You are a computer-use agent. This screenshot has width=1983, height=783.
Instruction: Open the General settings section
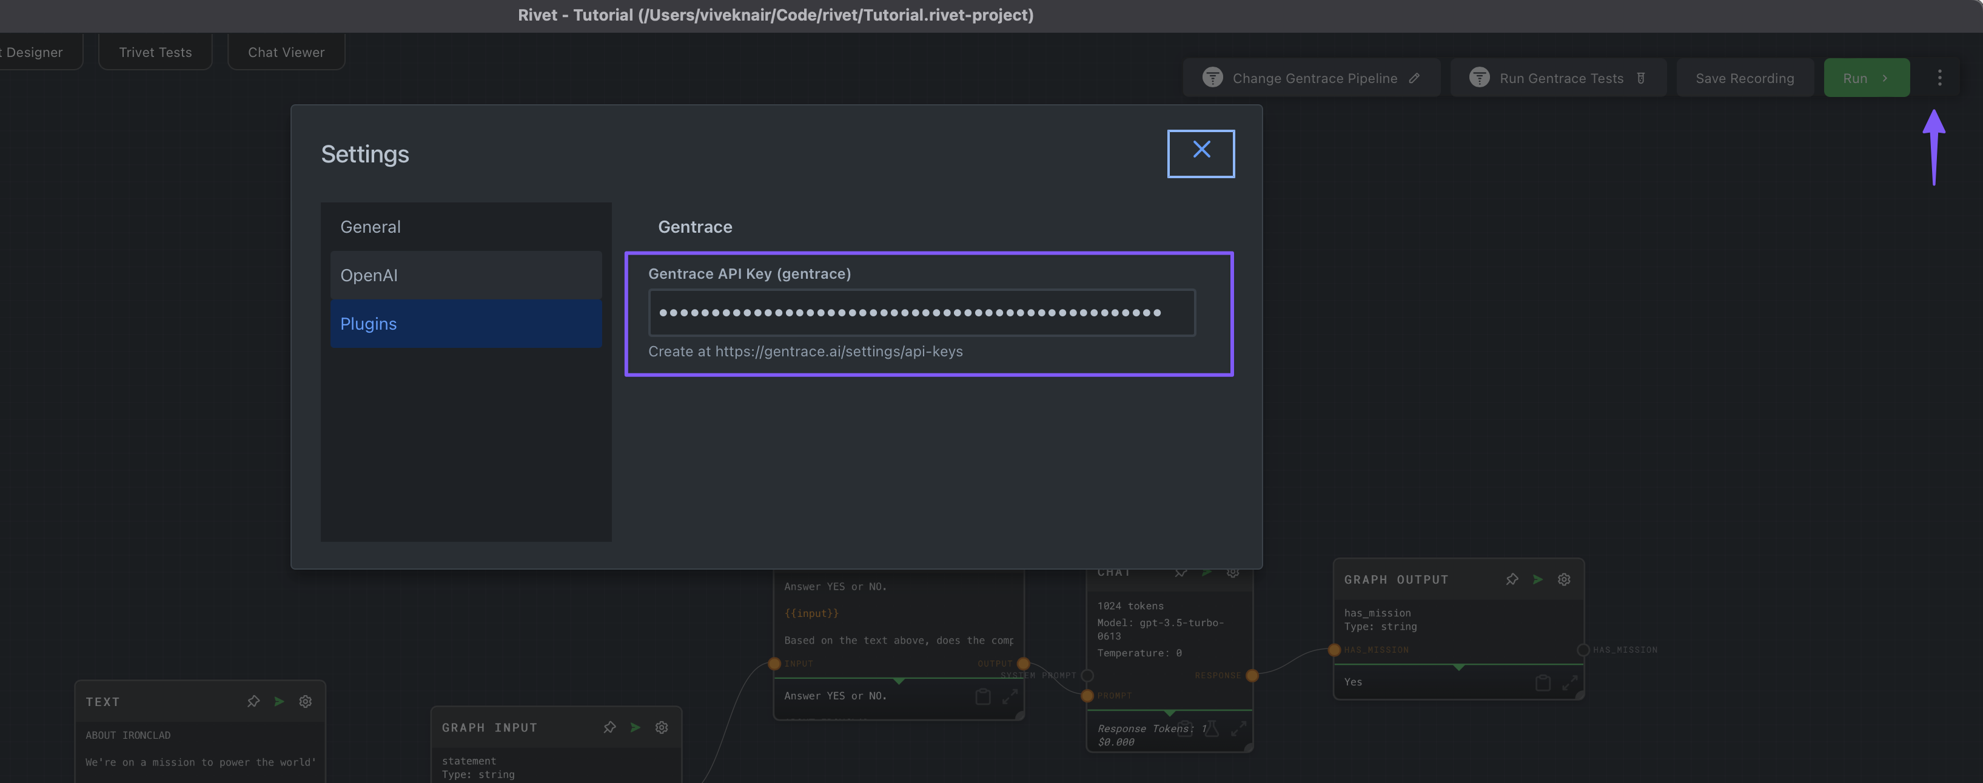[466, 227]
